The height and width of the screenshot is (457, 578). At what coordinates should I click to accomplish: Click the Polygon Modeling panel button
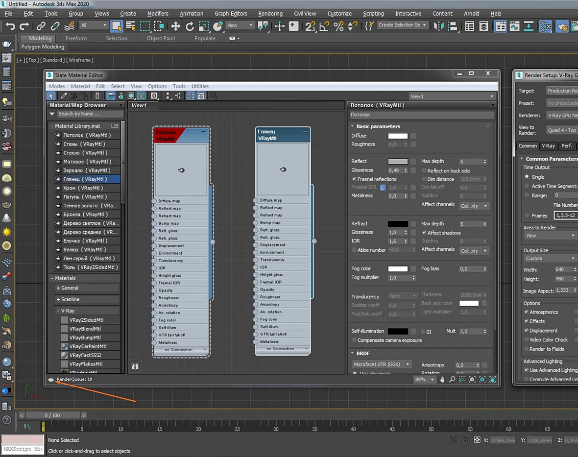pyautogui.click(x=43, y=47)
